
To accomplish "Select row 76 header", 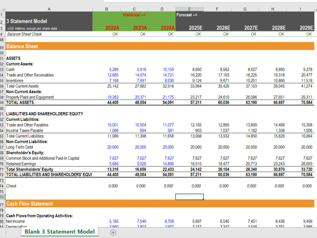I will 2,197.
